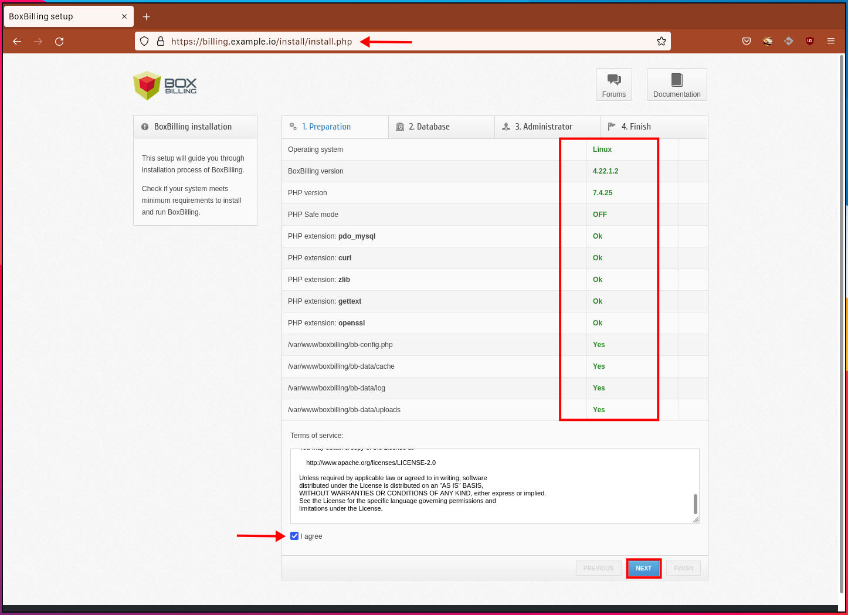Click the 'PHP Safe mode' row label
Screen dimensions: 848x615
click(x=313, y=215)
